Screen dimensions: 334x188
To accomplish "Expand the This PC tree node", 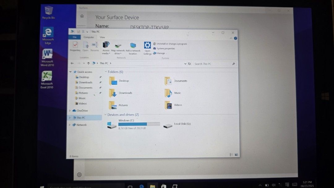I will (70, 117).
